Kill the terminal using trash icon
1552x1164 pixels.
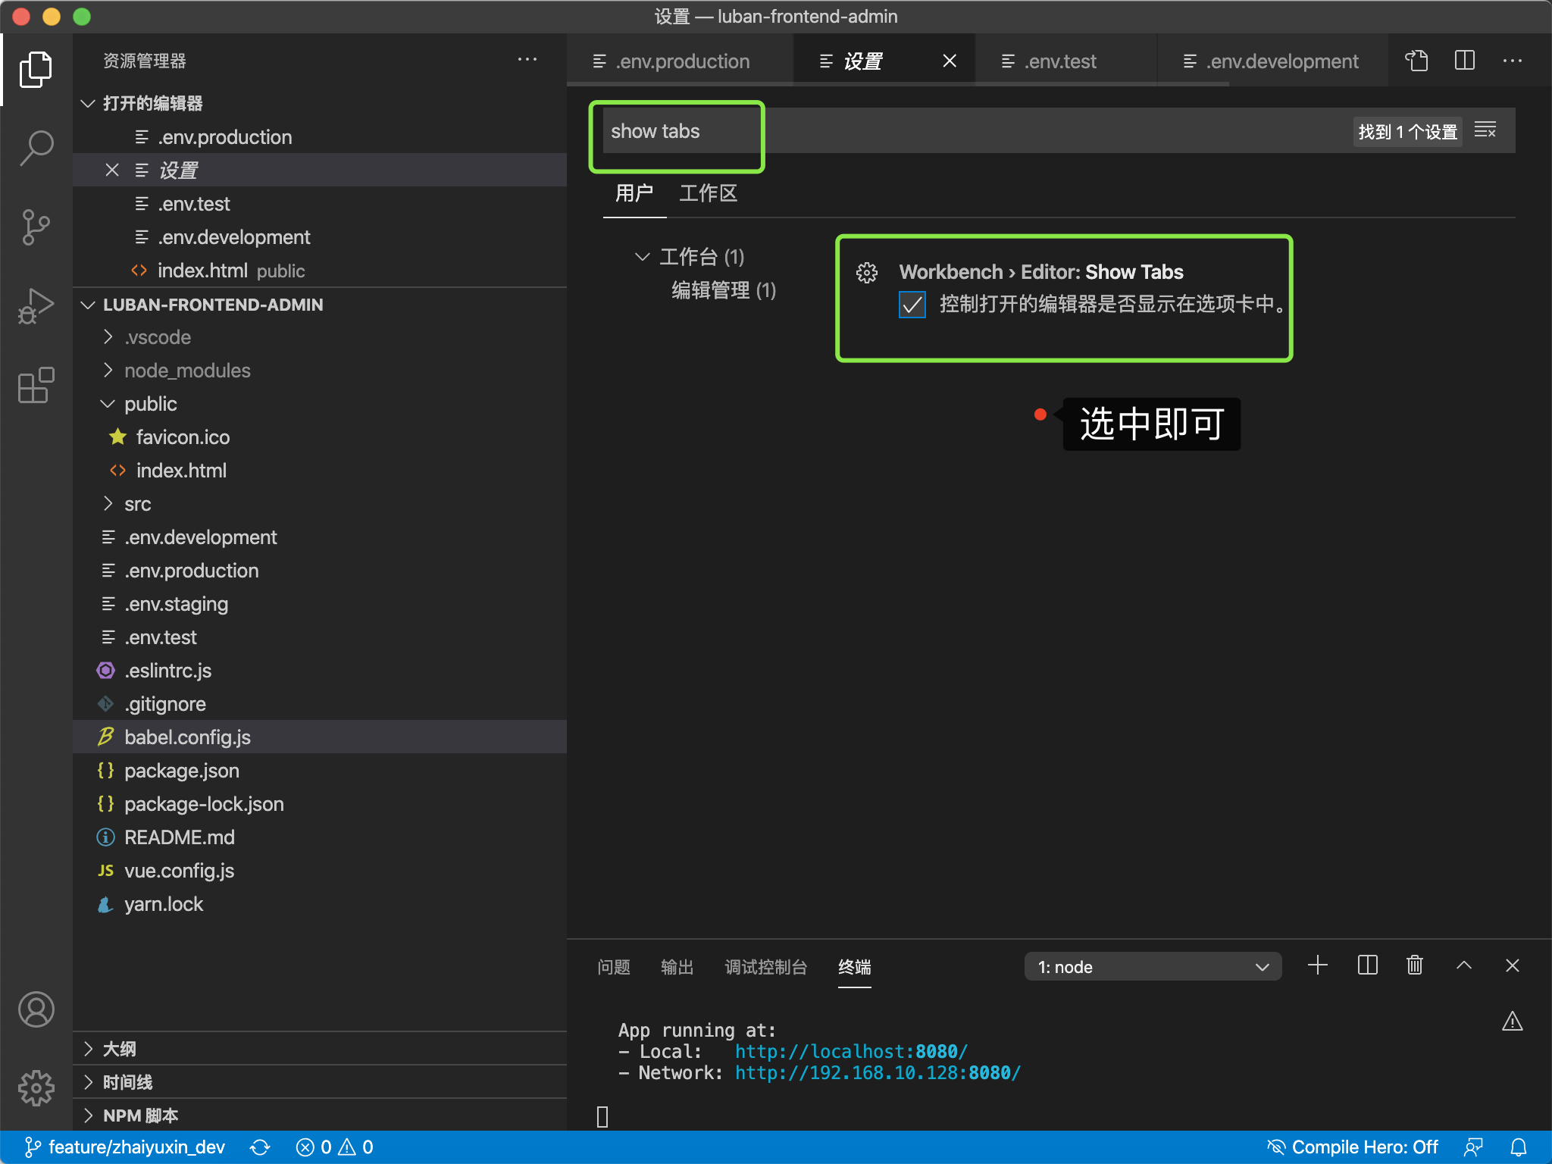(1414, 965)
